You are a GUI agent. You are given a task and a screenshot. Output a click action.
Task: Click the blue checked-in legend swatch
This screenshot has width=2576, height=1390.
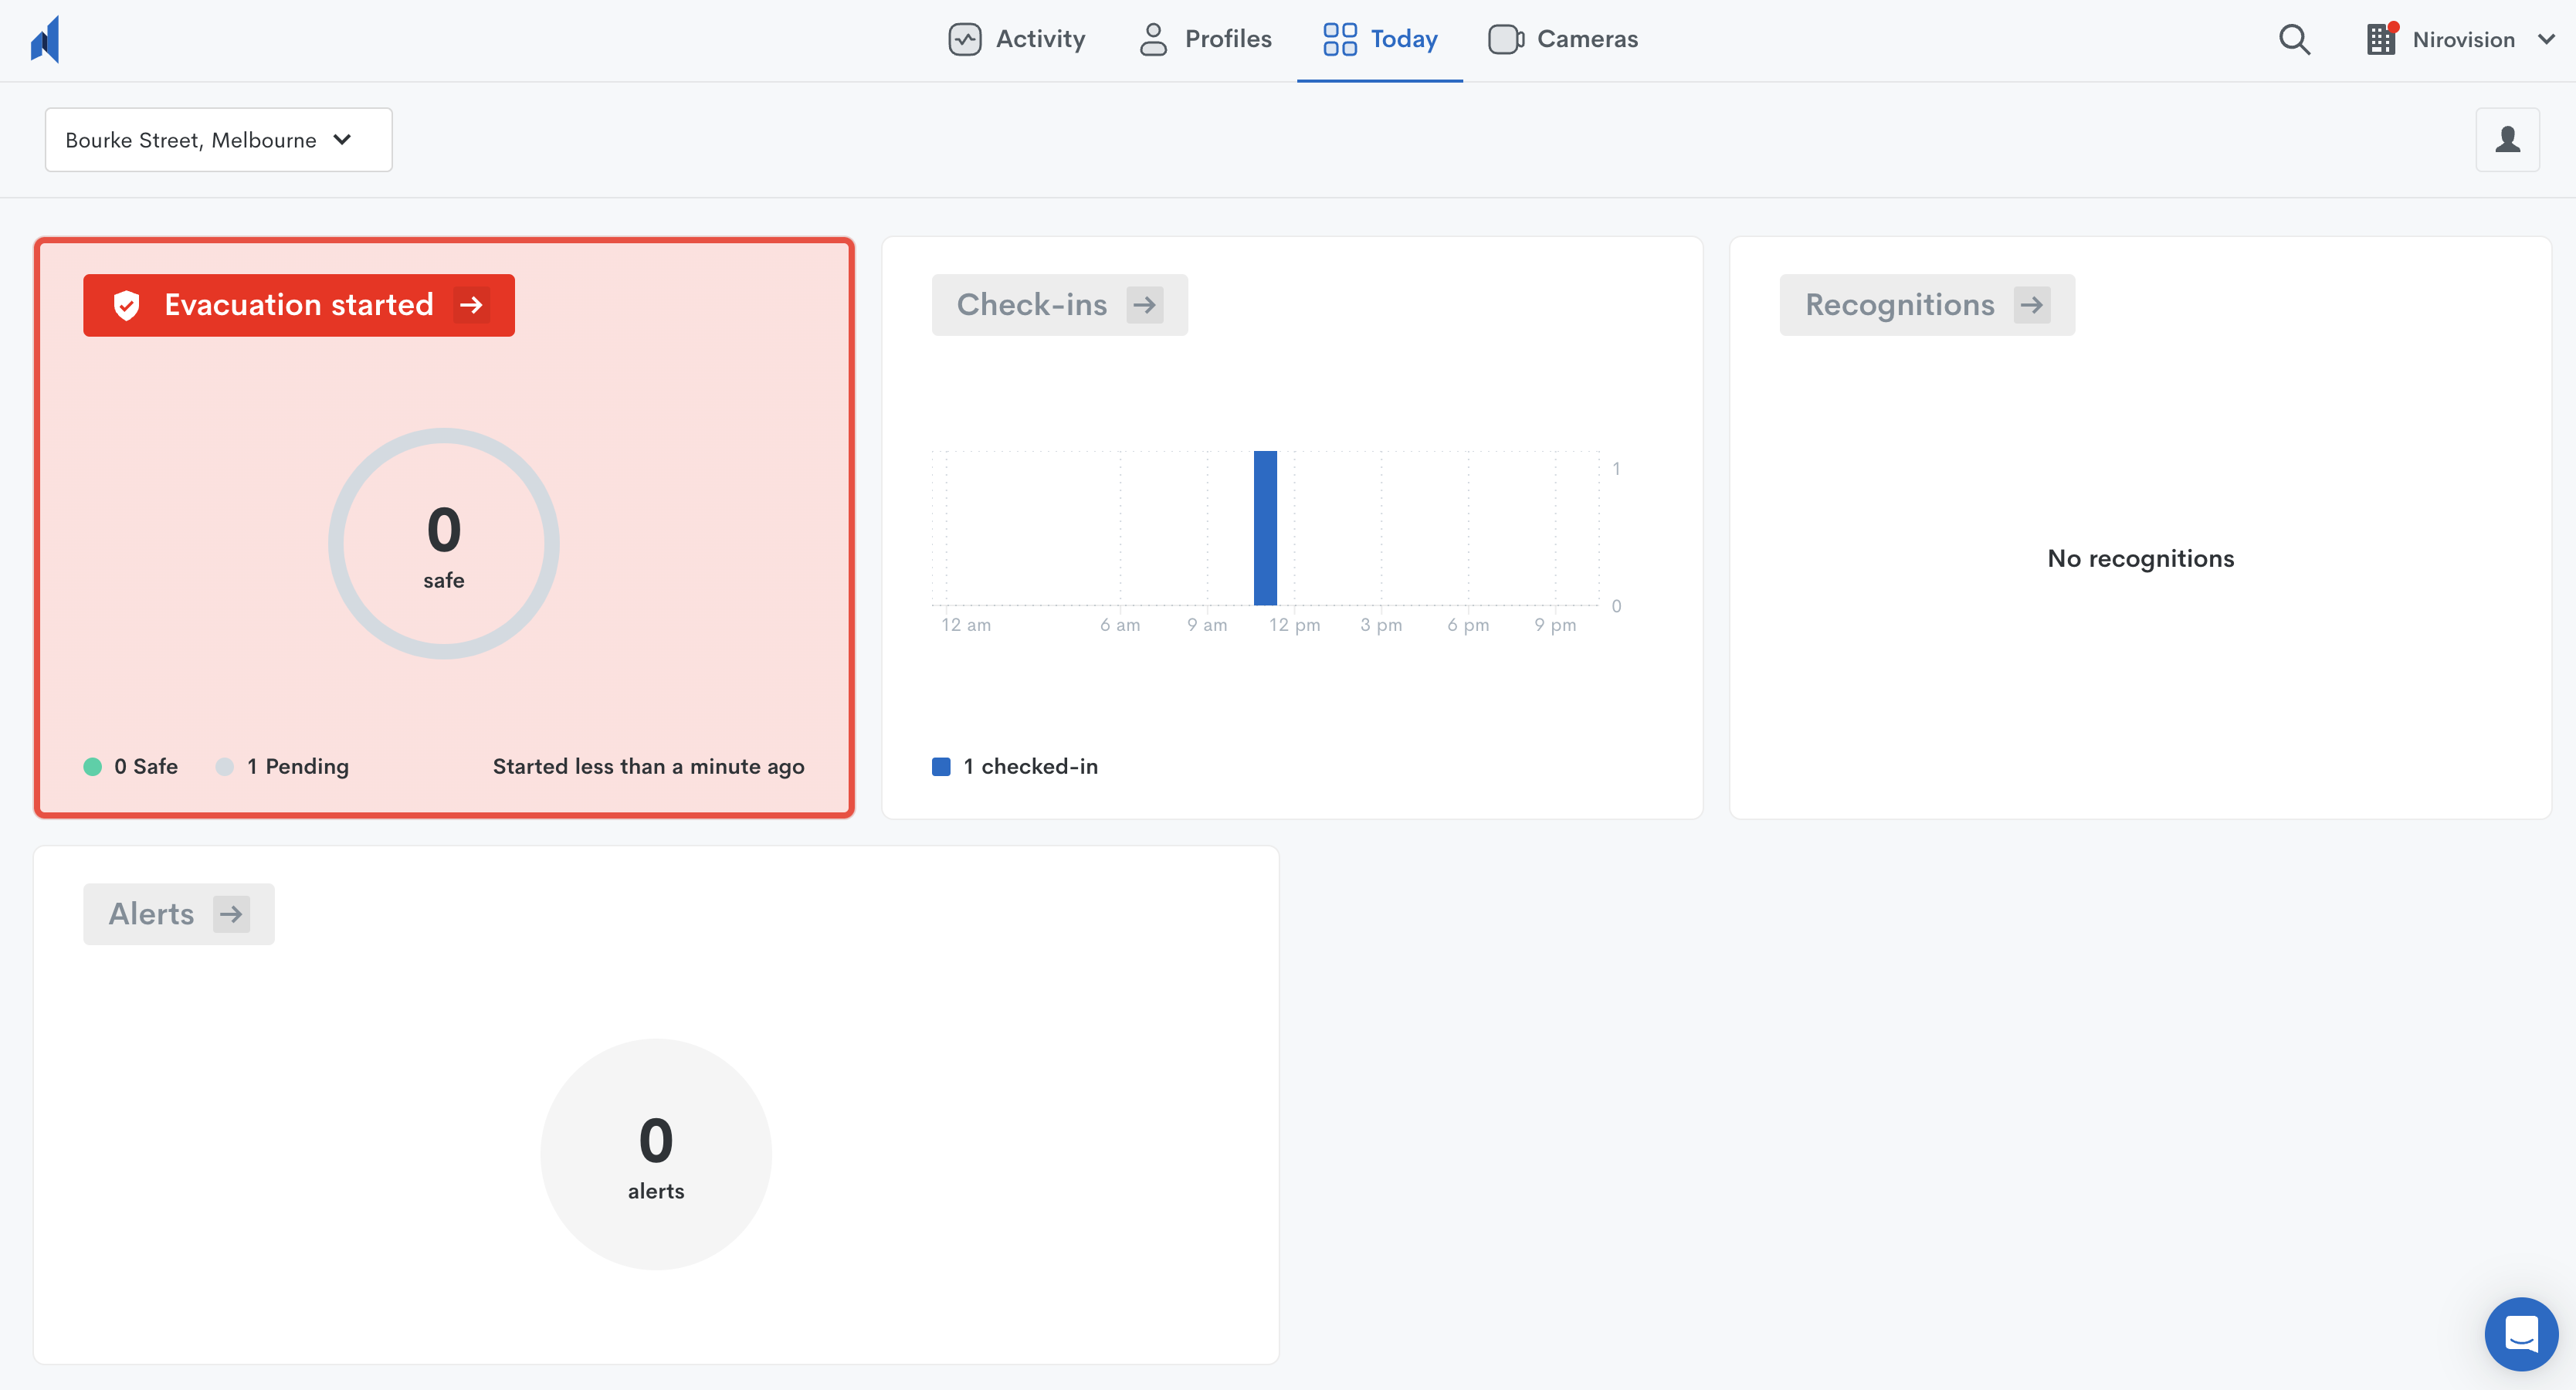coord(941,767)
